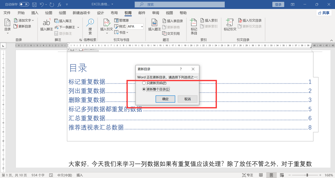335x178 pixels.
Task: Adjust the zoom slider in status bar
Action: pyautogui.click(x=307, y=175)
